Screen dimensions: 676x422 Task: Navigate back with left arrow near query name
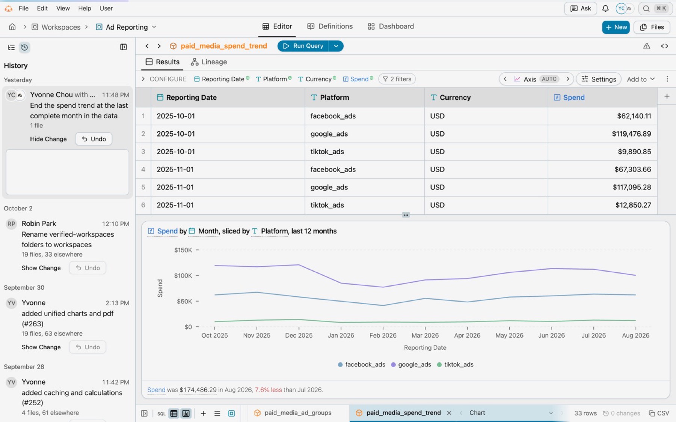[147, 46]
